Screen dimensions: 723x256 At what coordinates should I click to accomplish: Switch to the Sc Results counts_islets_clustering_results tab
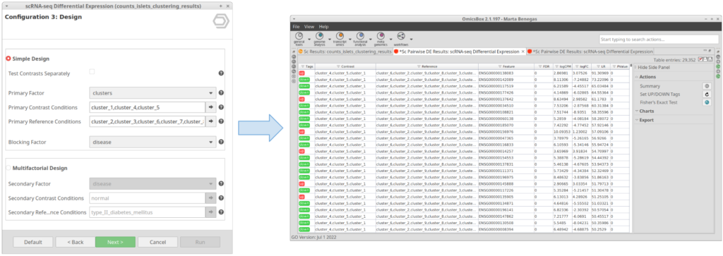(x=345, y=51)
